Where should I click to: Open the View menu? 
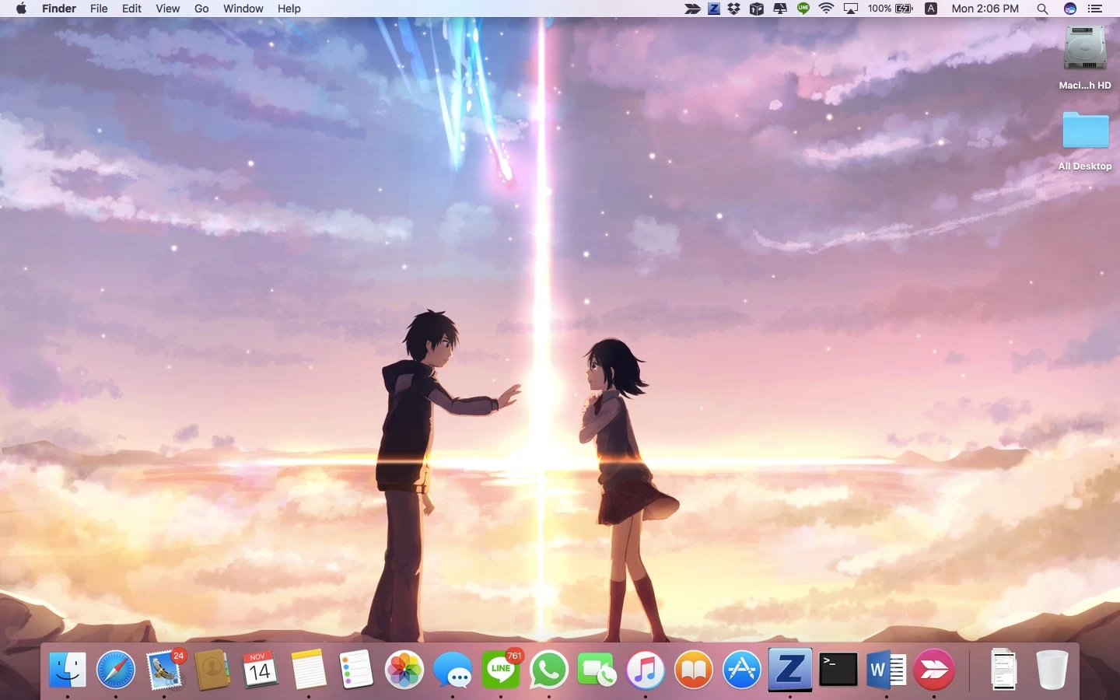click(168, 9)
